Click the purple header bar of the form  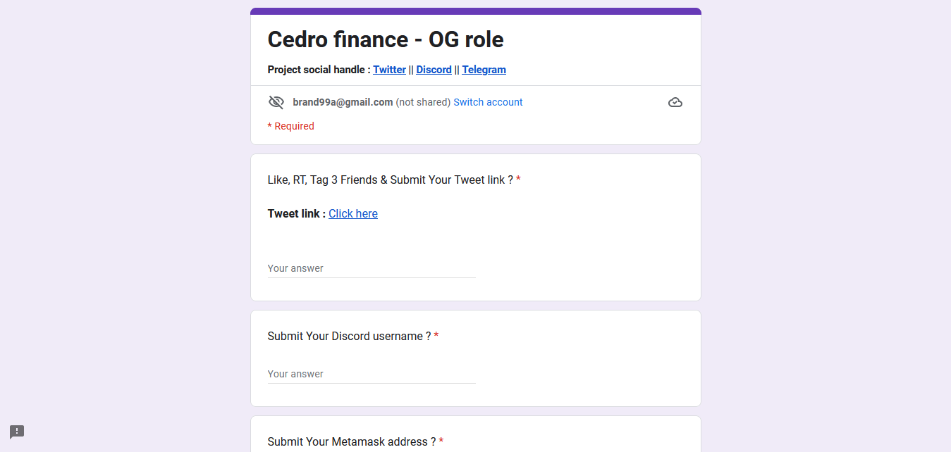tap(476, 11)
